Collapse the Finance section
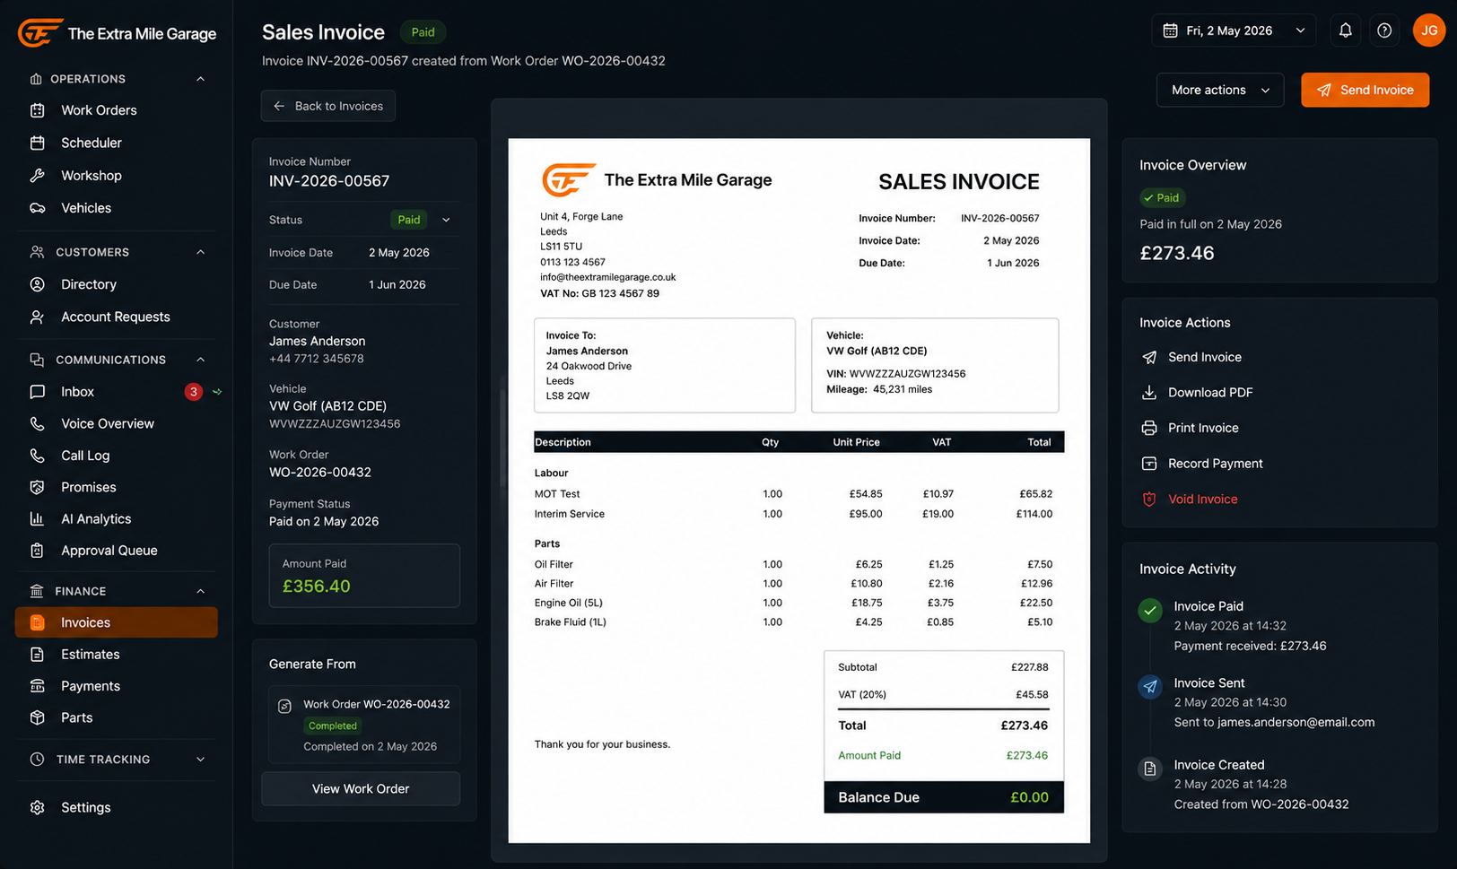Image resolution: width=1457 pixels, height=869 pixels. pos(201,591)
